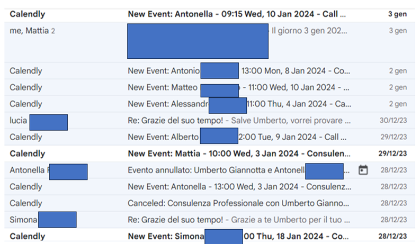
Task: Open the New Event Antonio 13:00 Mon email
Action: click(x=238, y=71)
